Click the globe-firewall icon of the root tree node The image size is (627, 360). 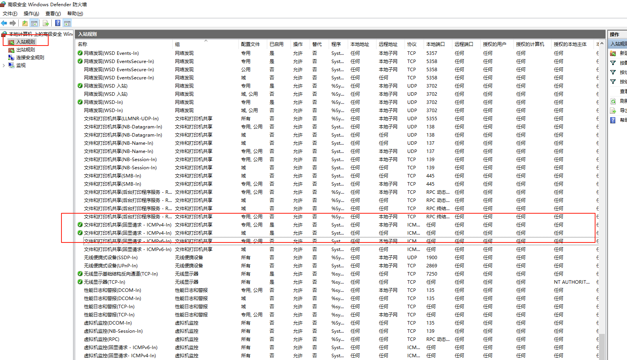tap(4, 34)
